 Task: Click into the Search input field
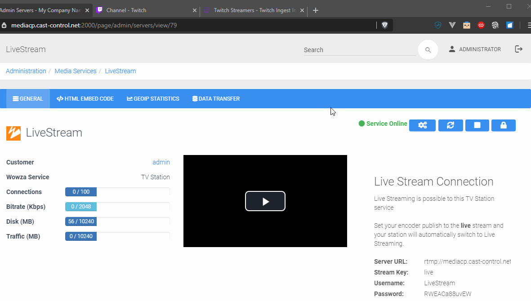coord(360,50)
